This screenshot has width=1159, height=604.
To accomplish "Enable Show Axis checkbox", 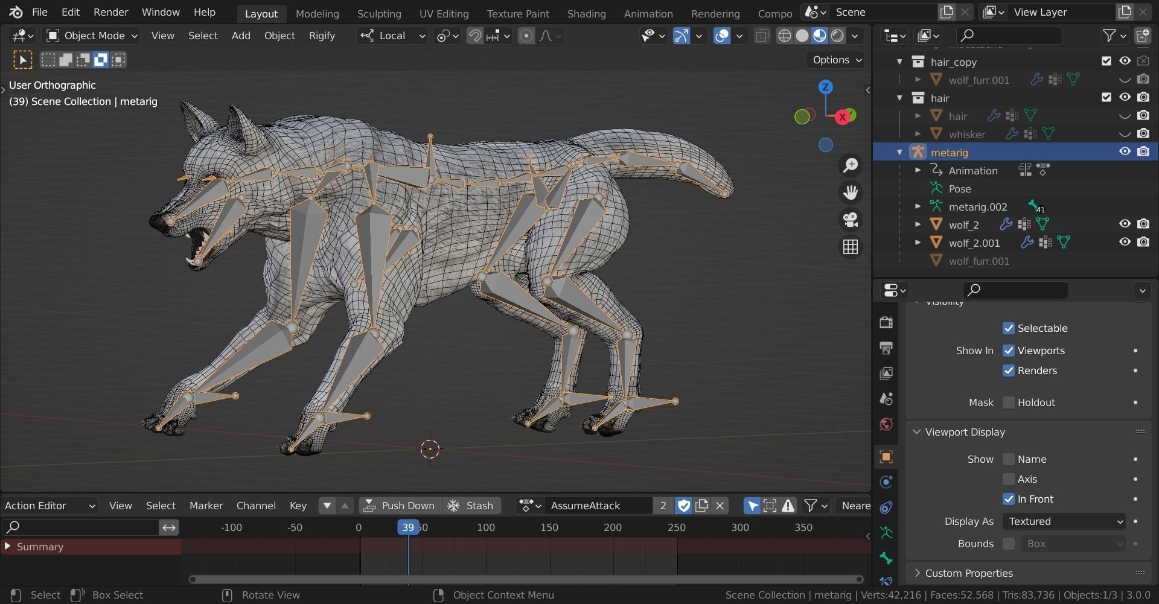I will [1008, 479].
